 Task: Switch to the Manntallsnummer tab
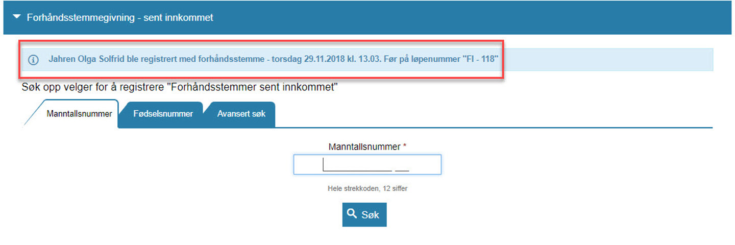[79, 114]
